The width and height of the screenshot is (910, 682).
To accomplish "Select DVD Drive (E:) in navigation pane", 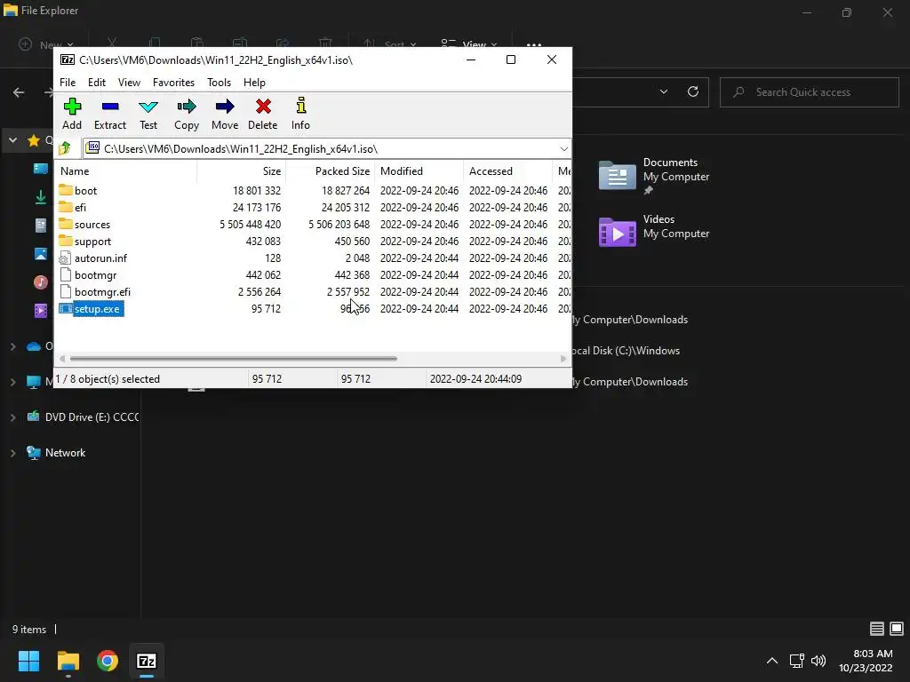I will click(83, 417).
